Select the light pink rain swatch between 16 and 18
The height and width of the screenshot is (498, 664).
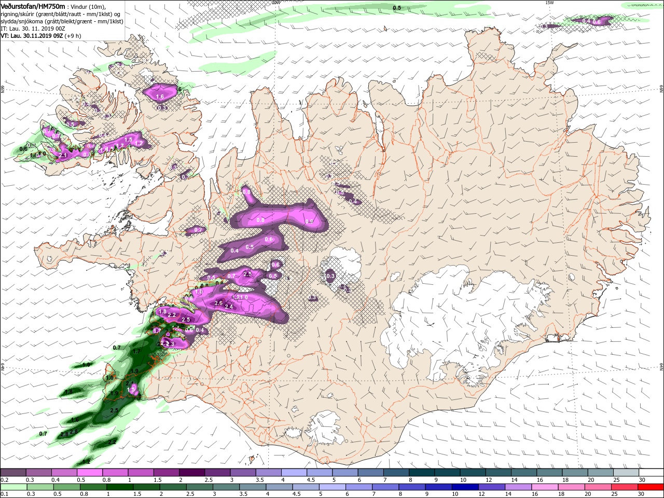coord(544,487)
